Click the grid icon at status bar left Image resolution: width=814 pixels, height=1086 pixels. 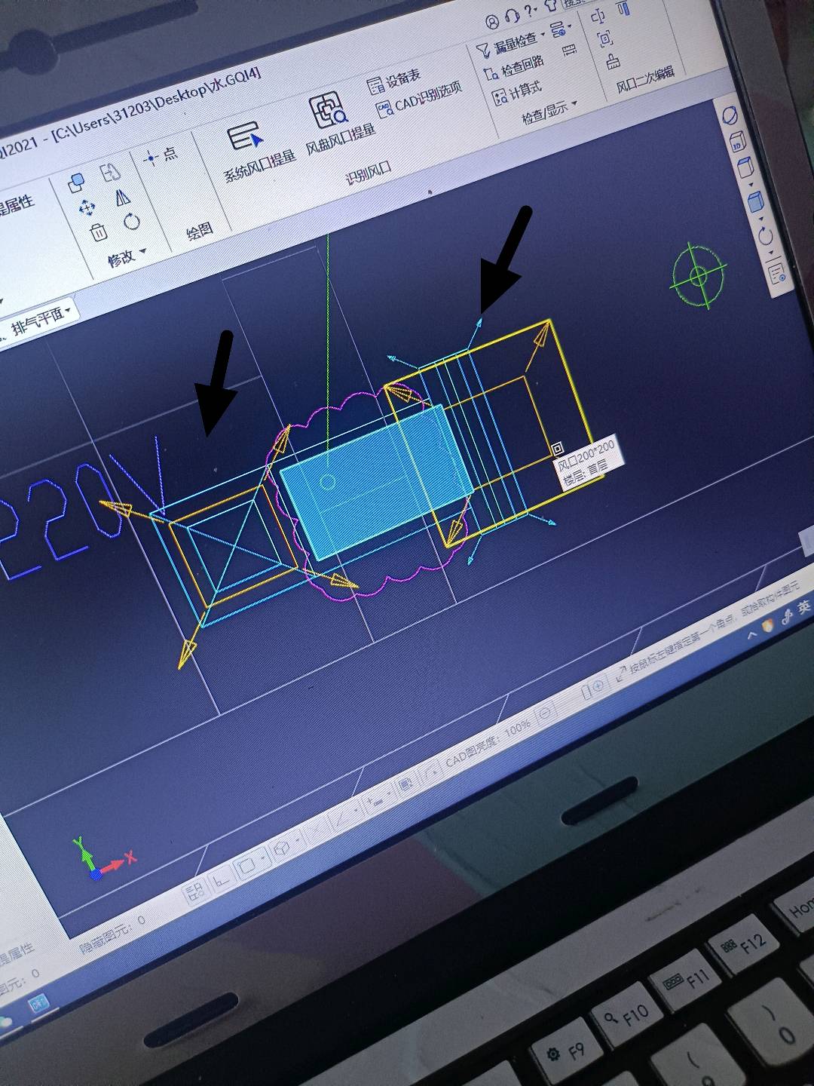click(x=194, y=892)
